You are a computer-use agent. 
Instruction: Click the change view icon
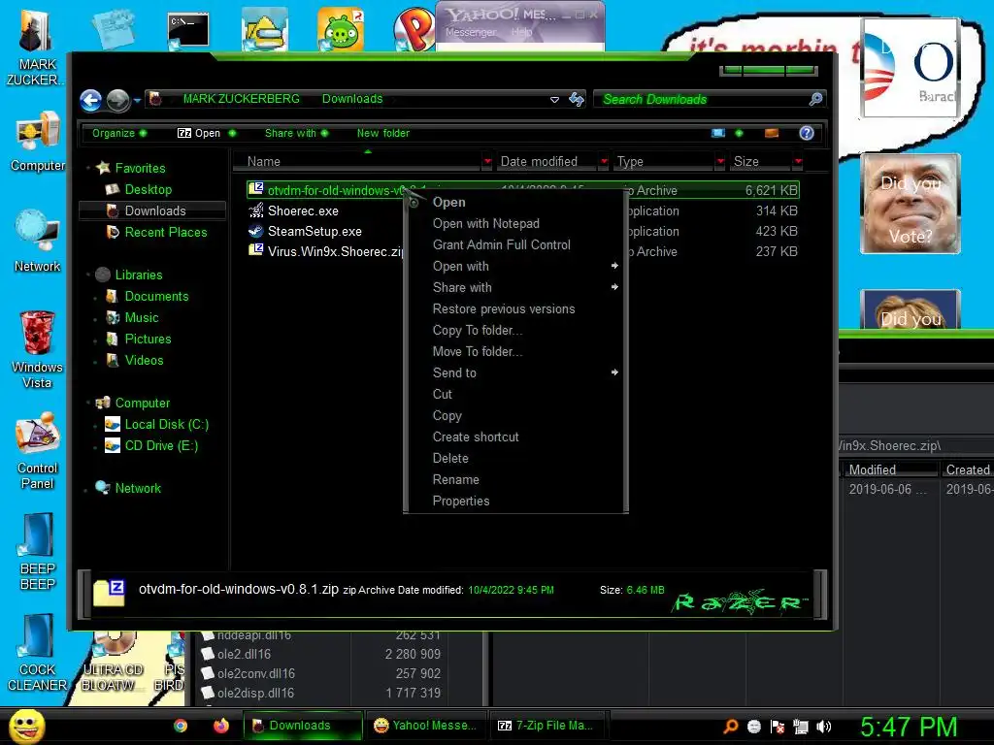coord(717,133)
